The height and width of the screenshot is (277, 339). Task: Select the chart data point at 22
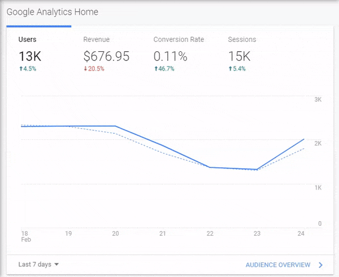(x=210, y=167)
